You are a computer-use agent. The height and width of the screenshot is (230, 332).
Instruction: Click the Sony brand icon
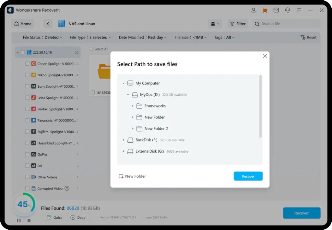[33, 86]
